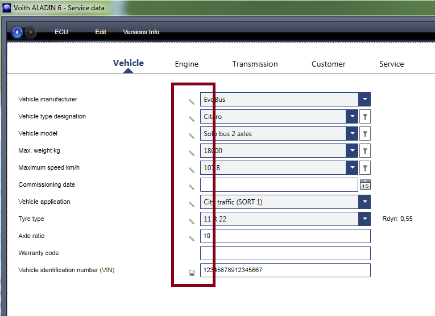Switch to the Transmission tab
This screenshot has width=435, height=316.
(x=255, y=64)
